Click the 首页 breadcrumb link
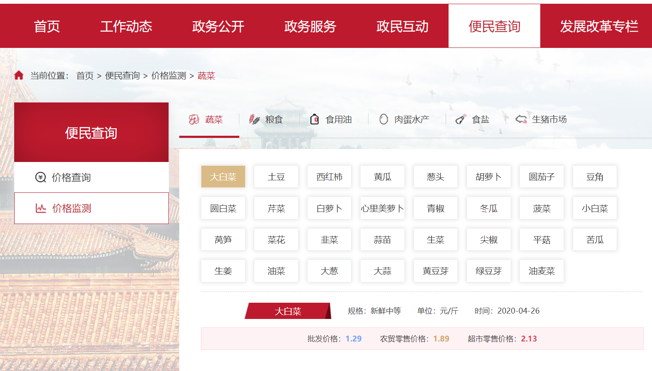 85,76
